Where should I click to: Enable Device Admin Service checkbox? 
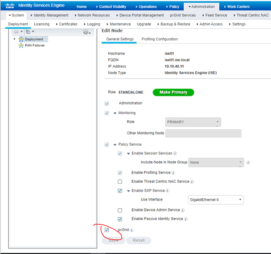(120, 210)
